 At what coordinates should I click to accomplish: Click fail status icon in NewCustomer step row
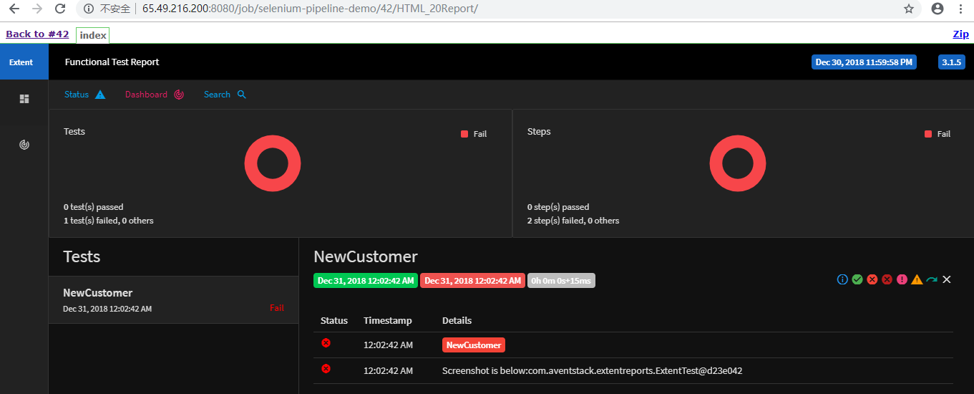tap(326, 343)
